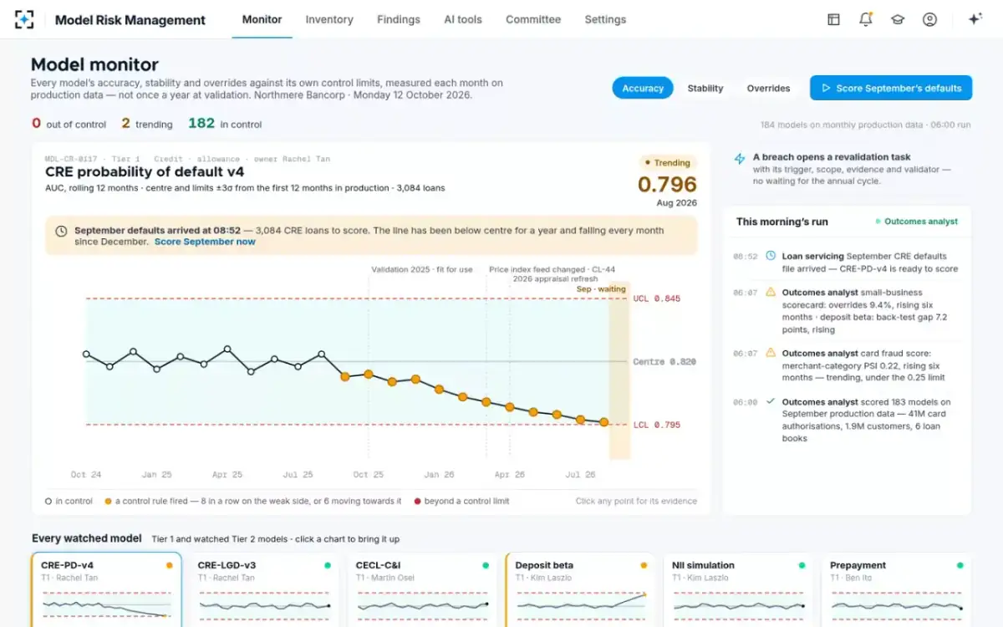Open the AI sparkle assistant icon
This screenshot has width=1003, height=627.
(x=975, y=19)
